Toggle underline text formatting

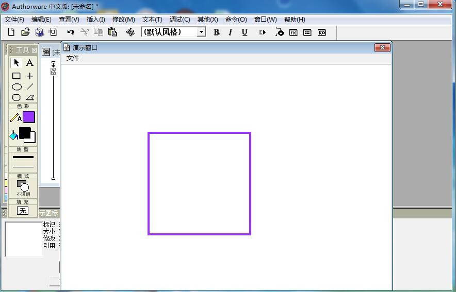(x=245, y=32)
